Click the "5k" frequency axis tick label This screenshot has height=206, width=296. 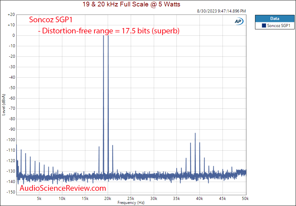39,199
